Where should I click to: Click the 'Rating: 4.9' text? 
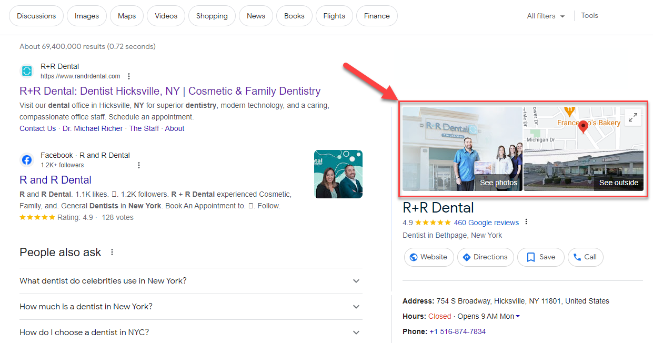pyautogui.click(x=76, y=217)
